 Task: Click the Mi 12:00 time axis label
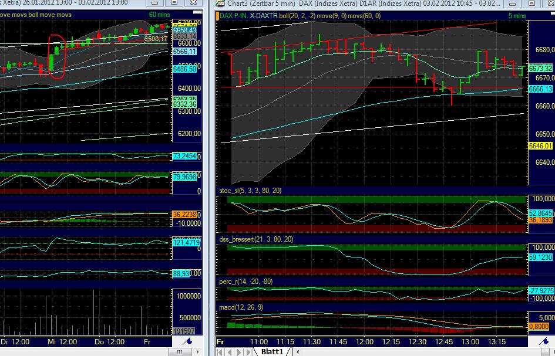(62, 342)
